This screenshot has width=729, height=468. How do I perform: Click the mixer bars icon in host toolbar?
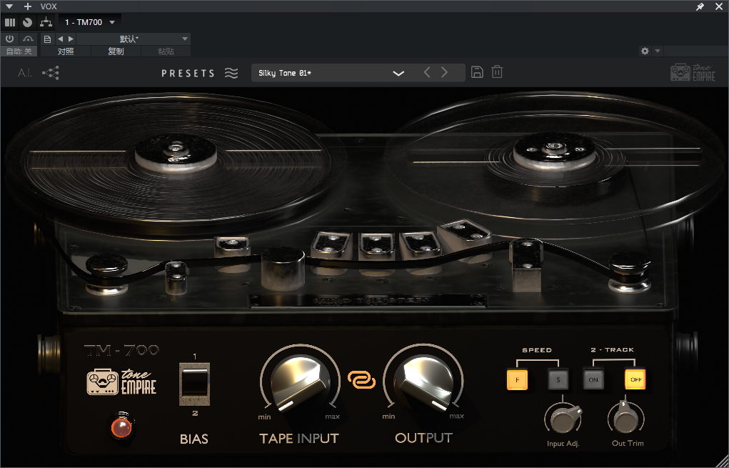click(10, 22)
